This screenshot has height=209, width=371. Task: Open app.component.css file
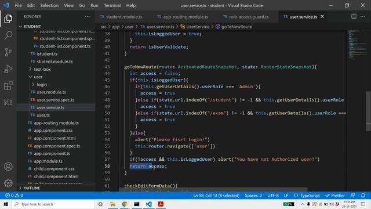tap(53, 130)
